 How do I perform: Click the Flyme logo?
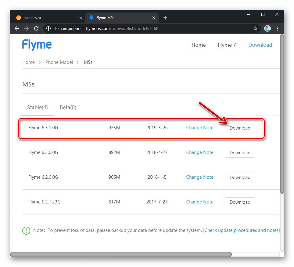37,45
